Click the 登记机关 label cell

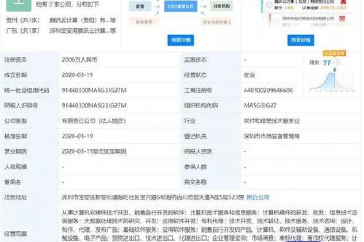click(211, 136)
